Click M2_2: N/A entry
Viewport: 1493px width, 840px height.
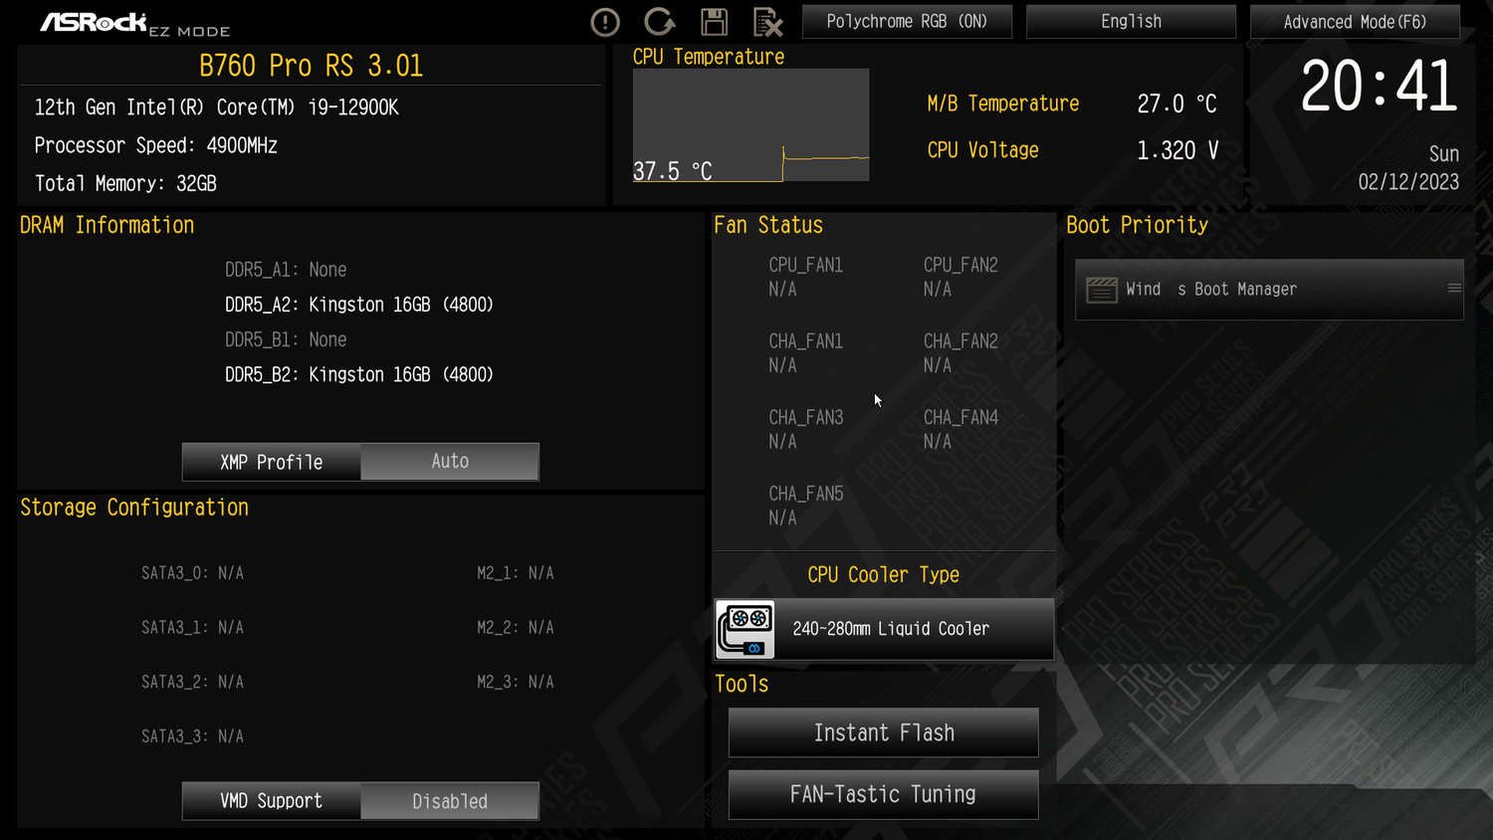click(x=516, y=628)
